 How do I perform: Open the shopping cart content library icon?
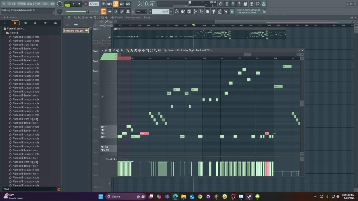[232, 11]
